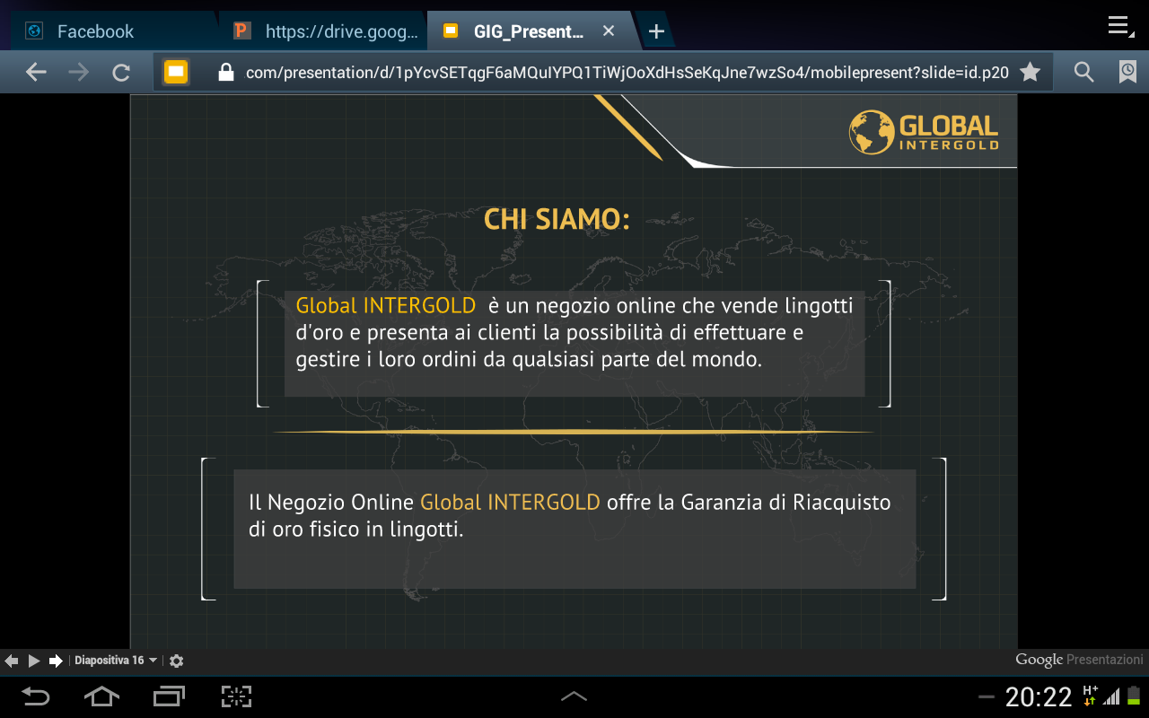Navigate back in browser
This screenshot has width=1149, height=718.
pyautogui.click(x=36, y=73)
